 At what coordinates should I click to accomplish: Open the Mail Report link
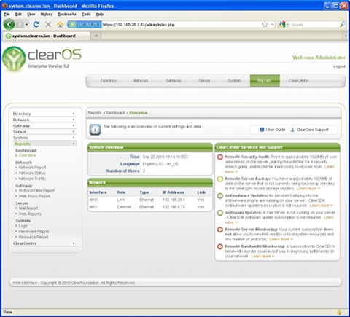tap(28, 208)
